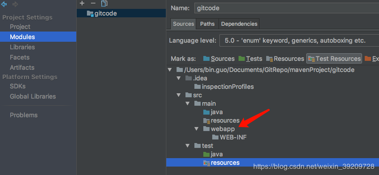Collapse the webapp folder
This screenshot has height=175, width=379.
(x=196, y=129)
